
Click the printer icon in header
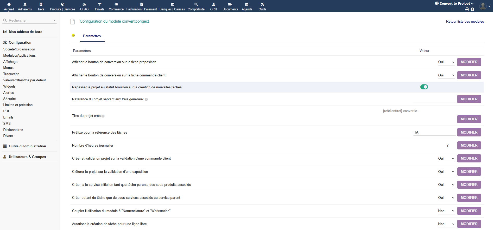coord(467,9)
